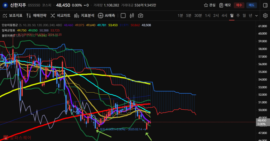Image resolution: width=270 pixels, height=141 pixels.
Task: Click 61,000 label on price axis
Action: point(263,26)
